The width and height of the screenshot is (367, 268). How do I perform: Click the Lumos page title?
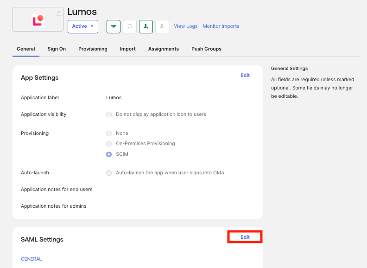82,12
